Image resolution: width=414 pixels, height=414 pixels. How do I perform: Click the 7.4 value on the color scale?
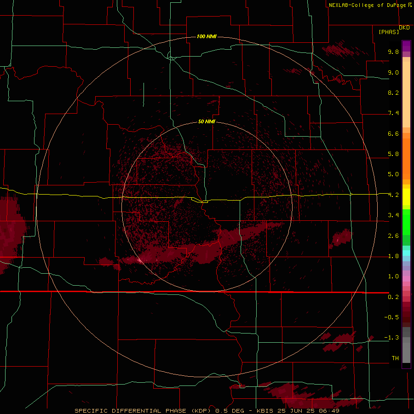point(393,113)
